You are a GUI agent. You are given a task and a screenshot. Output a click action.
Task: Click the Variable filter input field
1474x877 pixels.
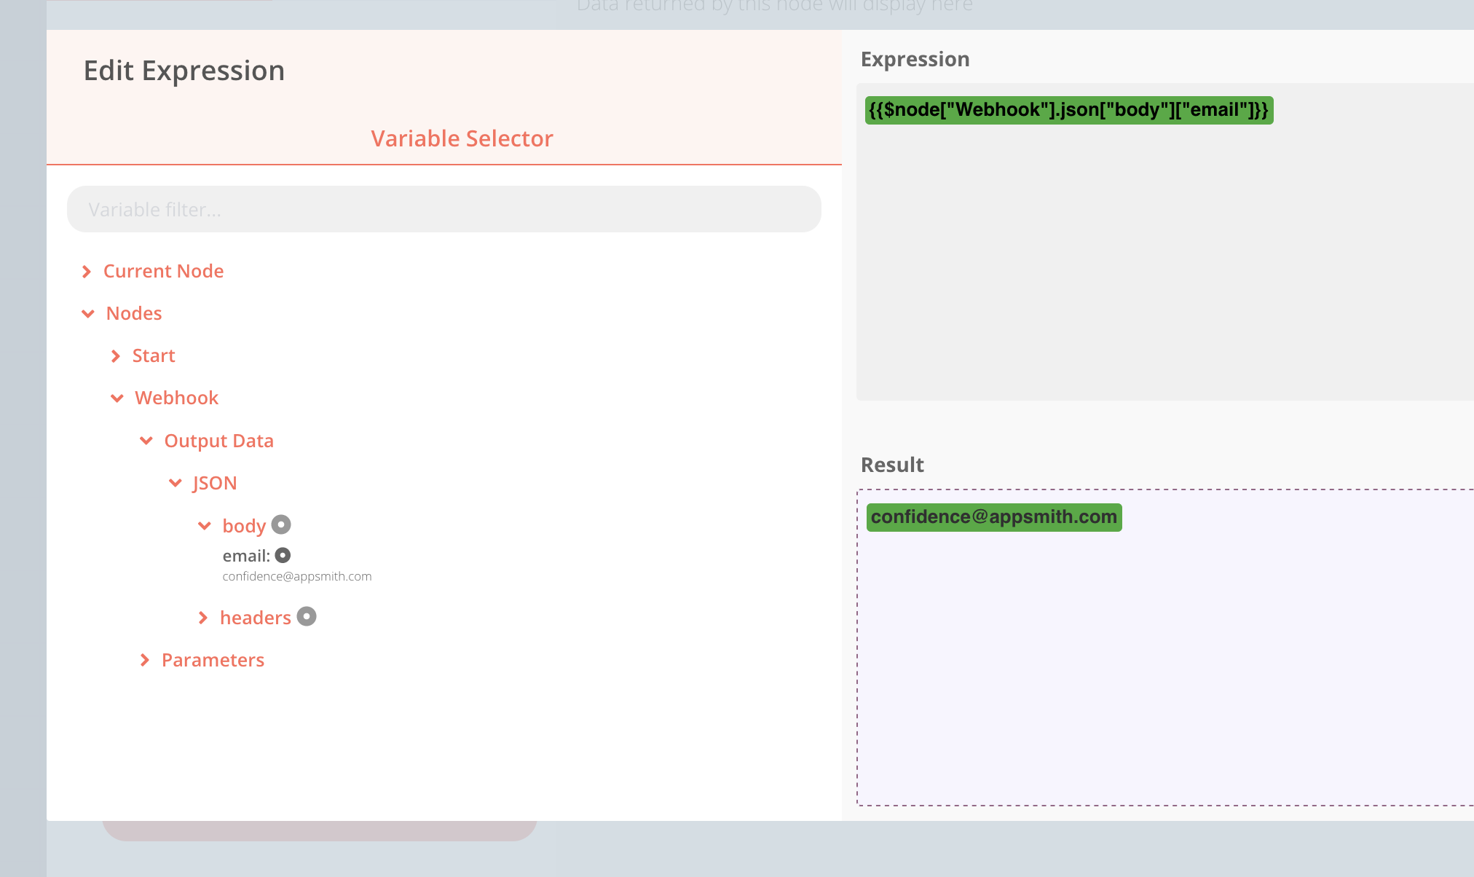(x=444, y=210)
